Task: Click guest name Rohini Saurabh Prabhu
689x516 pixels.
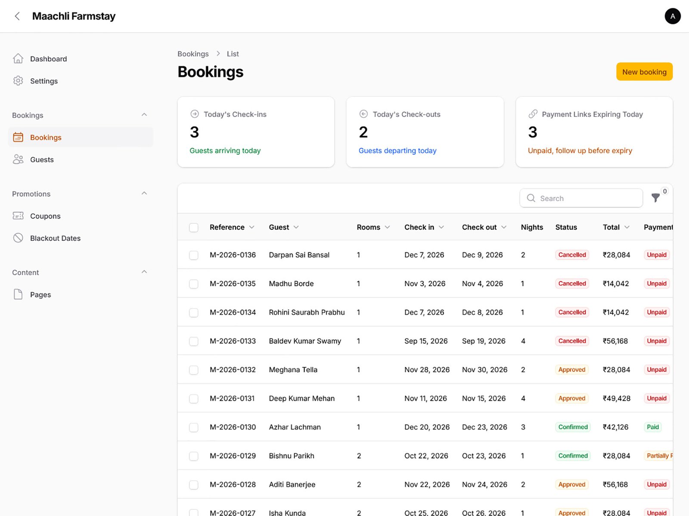Action: coord(307,312)
